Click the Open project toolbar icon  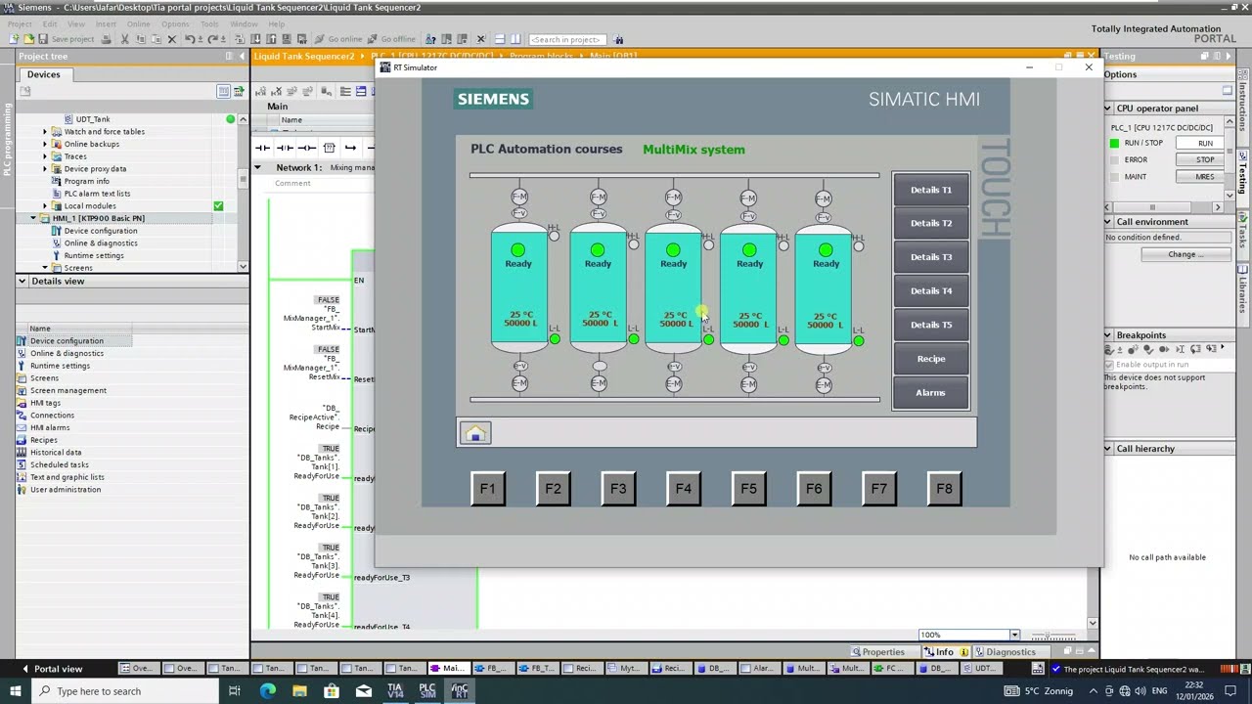point(27,39)
